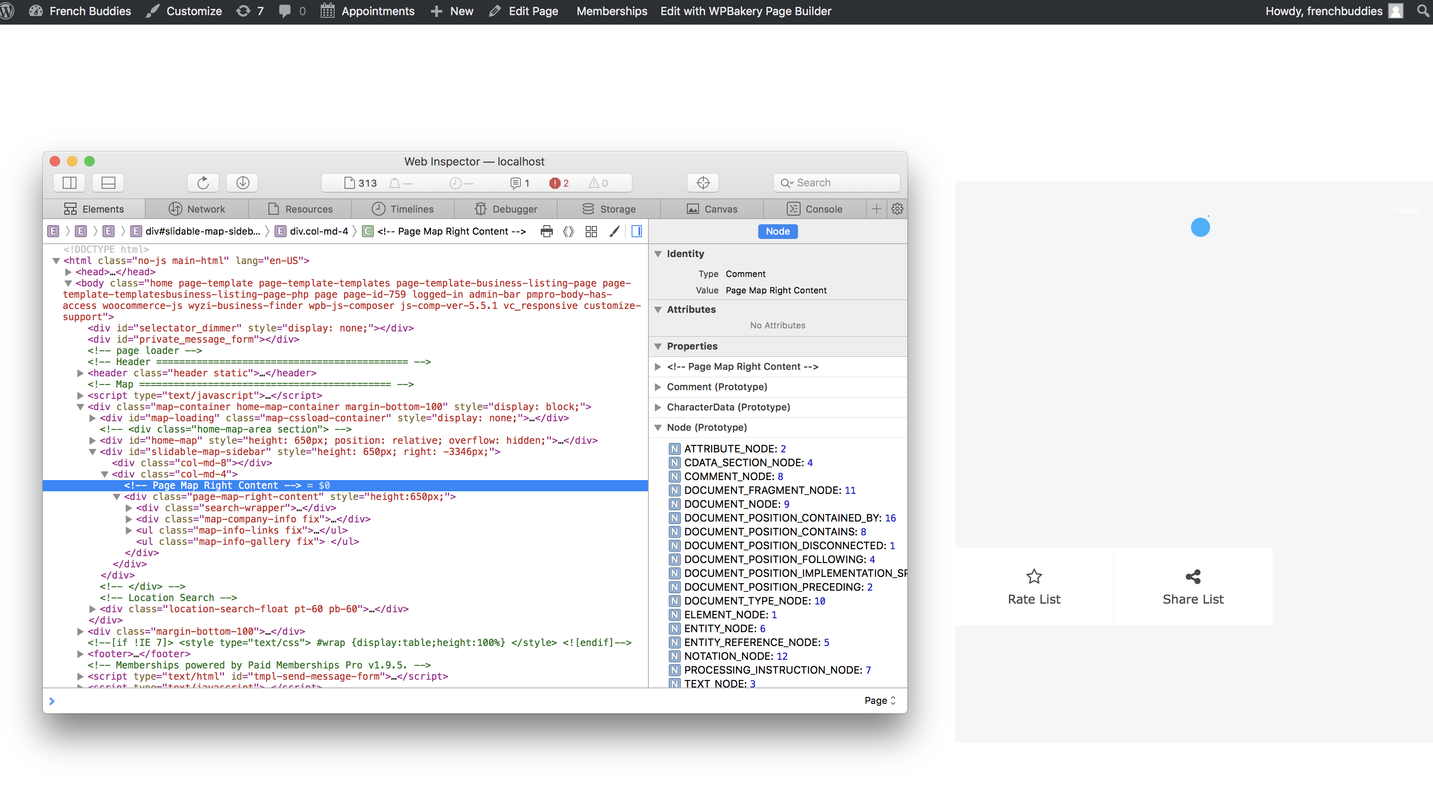This screenshot has width=1433, height=805.
Task: Select the grid layout view icon
Action: (x=591, y=231)
